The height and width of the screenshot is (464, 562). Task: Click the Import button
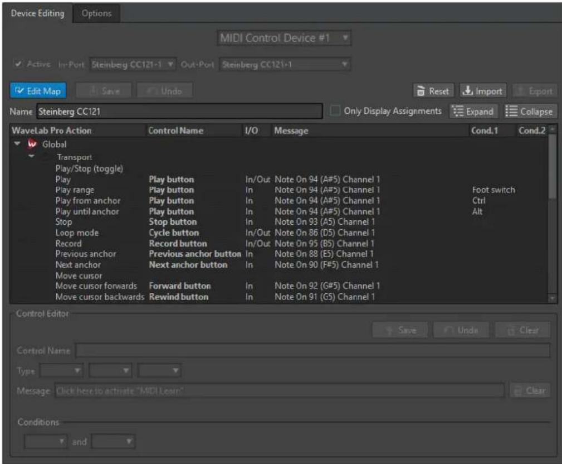pos(483,91)
